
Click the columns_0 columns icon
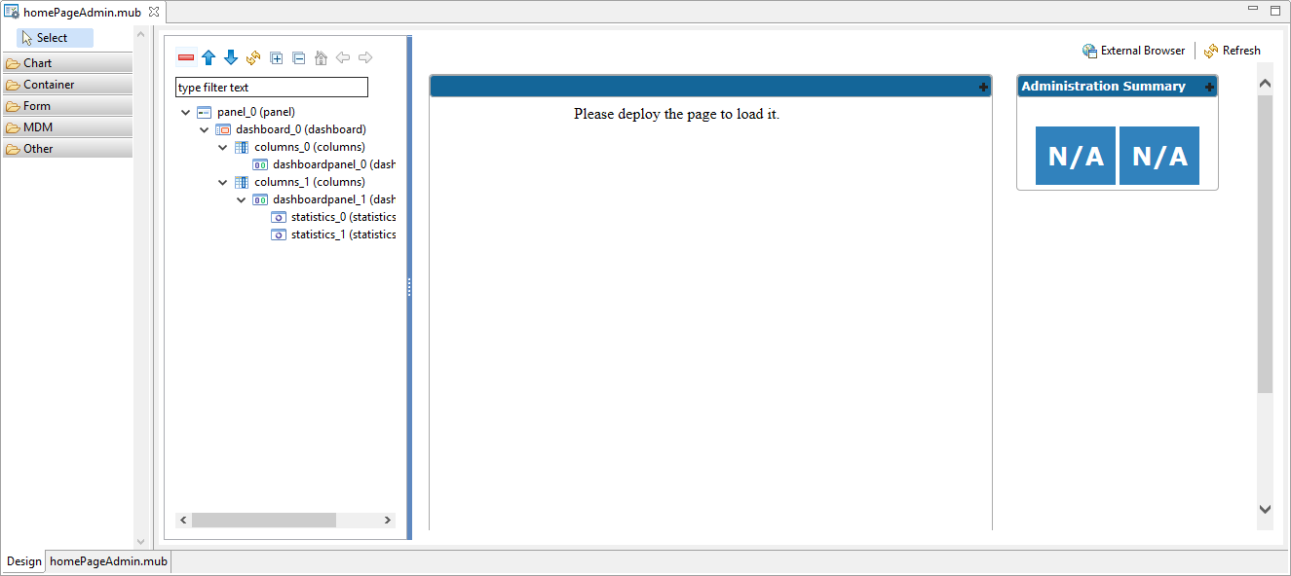pos(242,147)
